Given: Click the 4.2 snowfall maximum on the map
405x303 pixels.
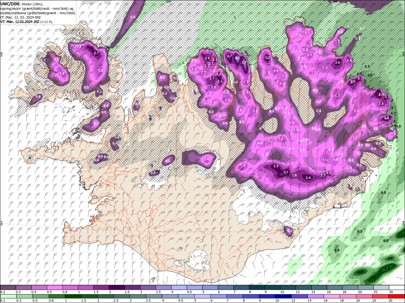Looking at the screenshot, I should click(x=237, y=58).
